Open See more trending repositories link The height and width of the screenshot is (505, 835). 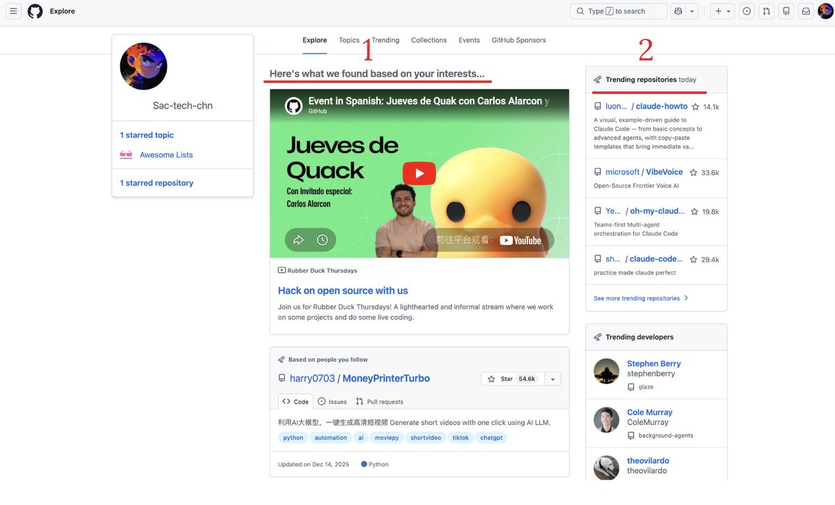(x=641, y=298)
